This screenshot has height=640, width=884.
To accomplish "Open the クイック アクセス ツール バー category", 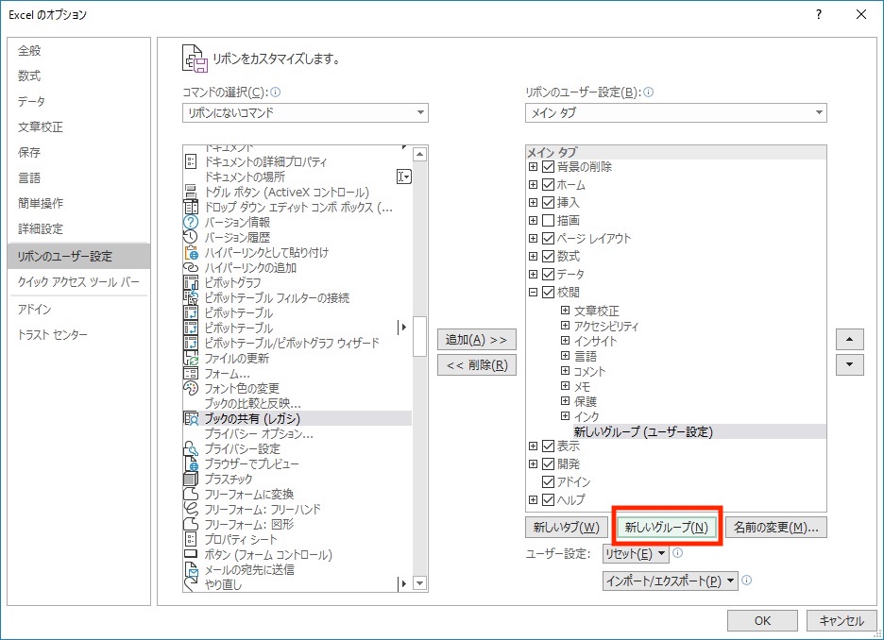I will pyautogui.click(x=79, y=281).
